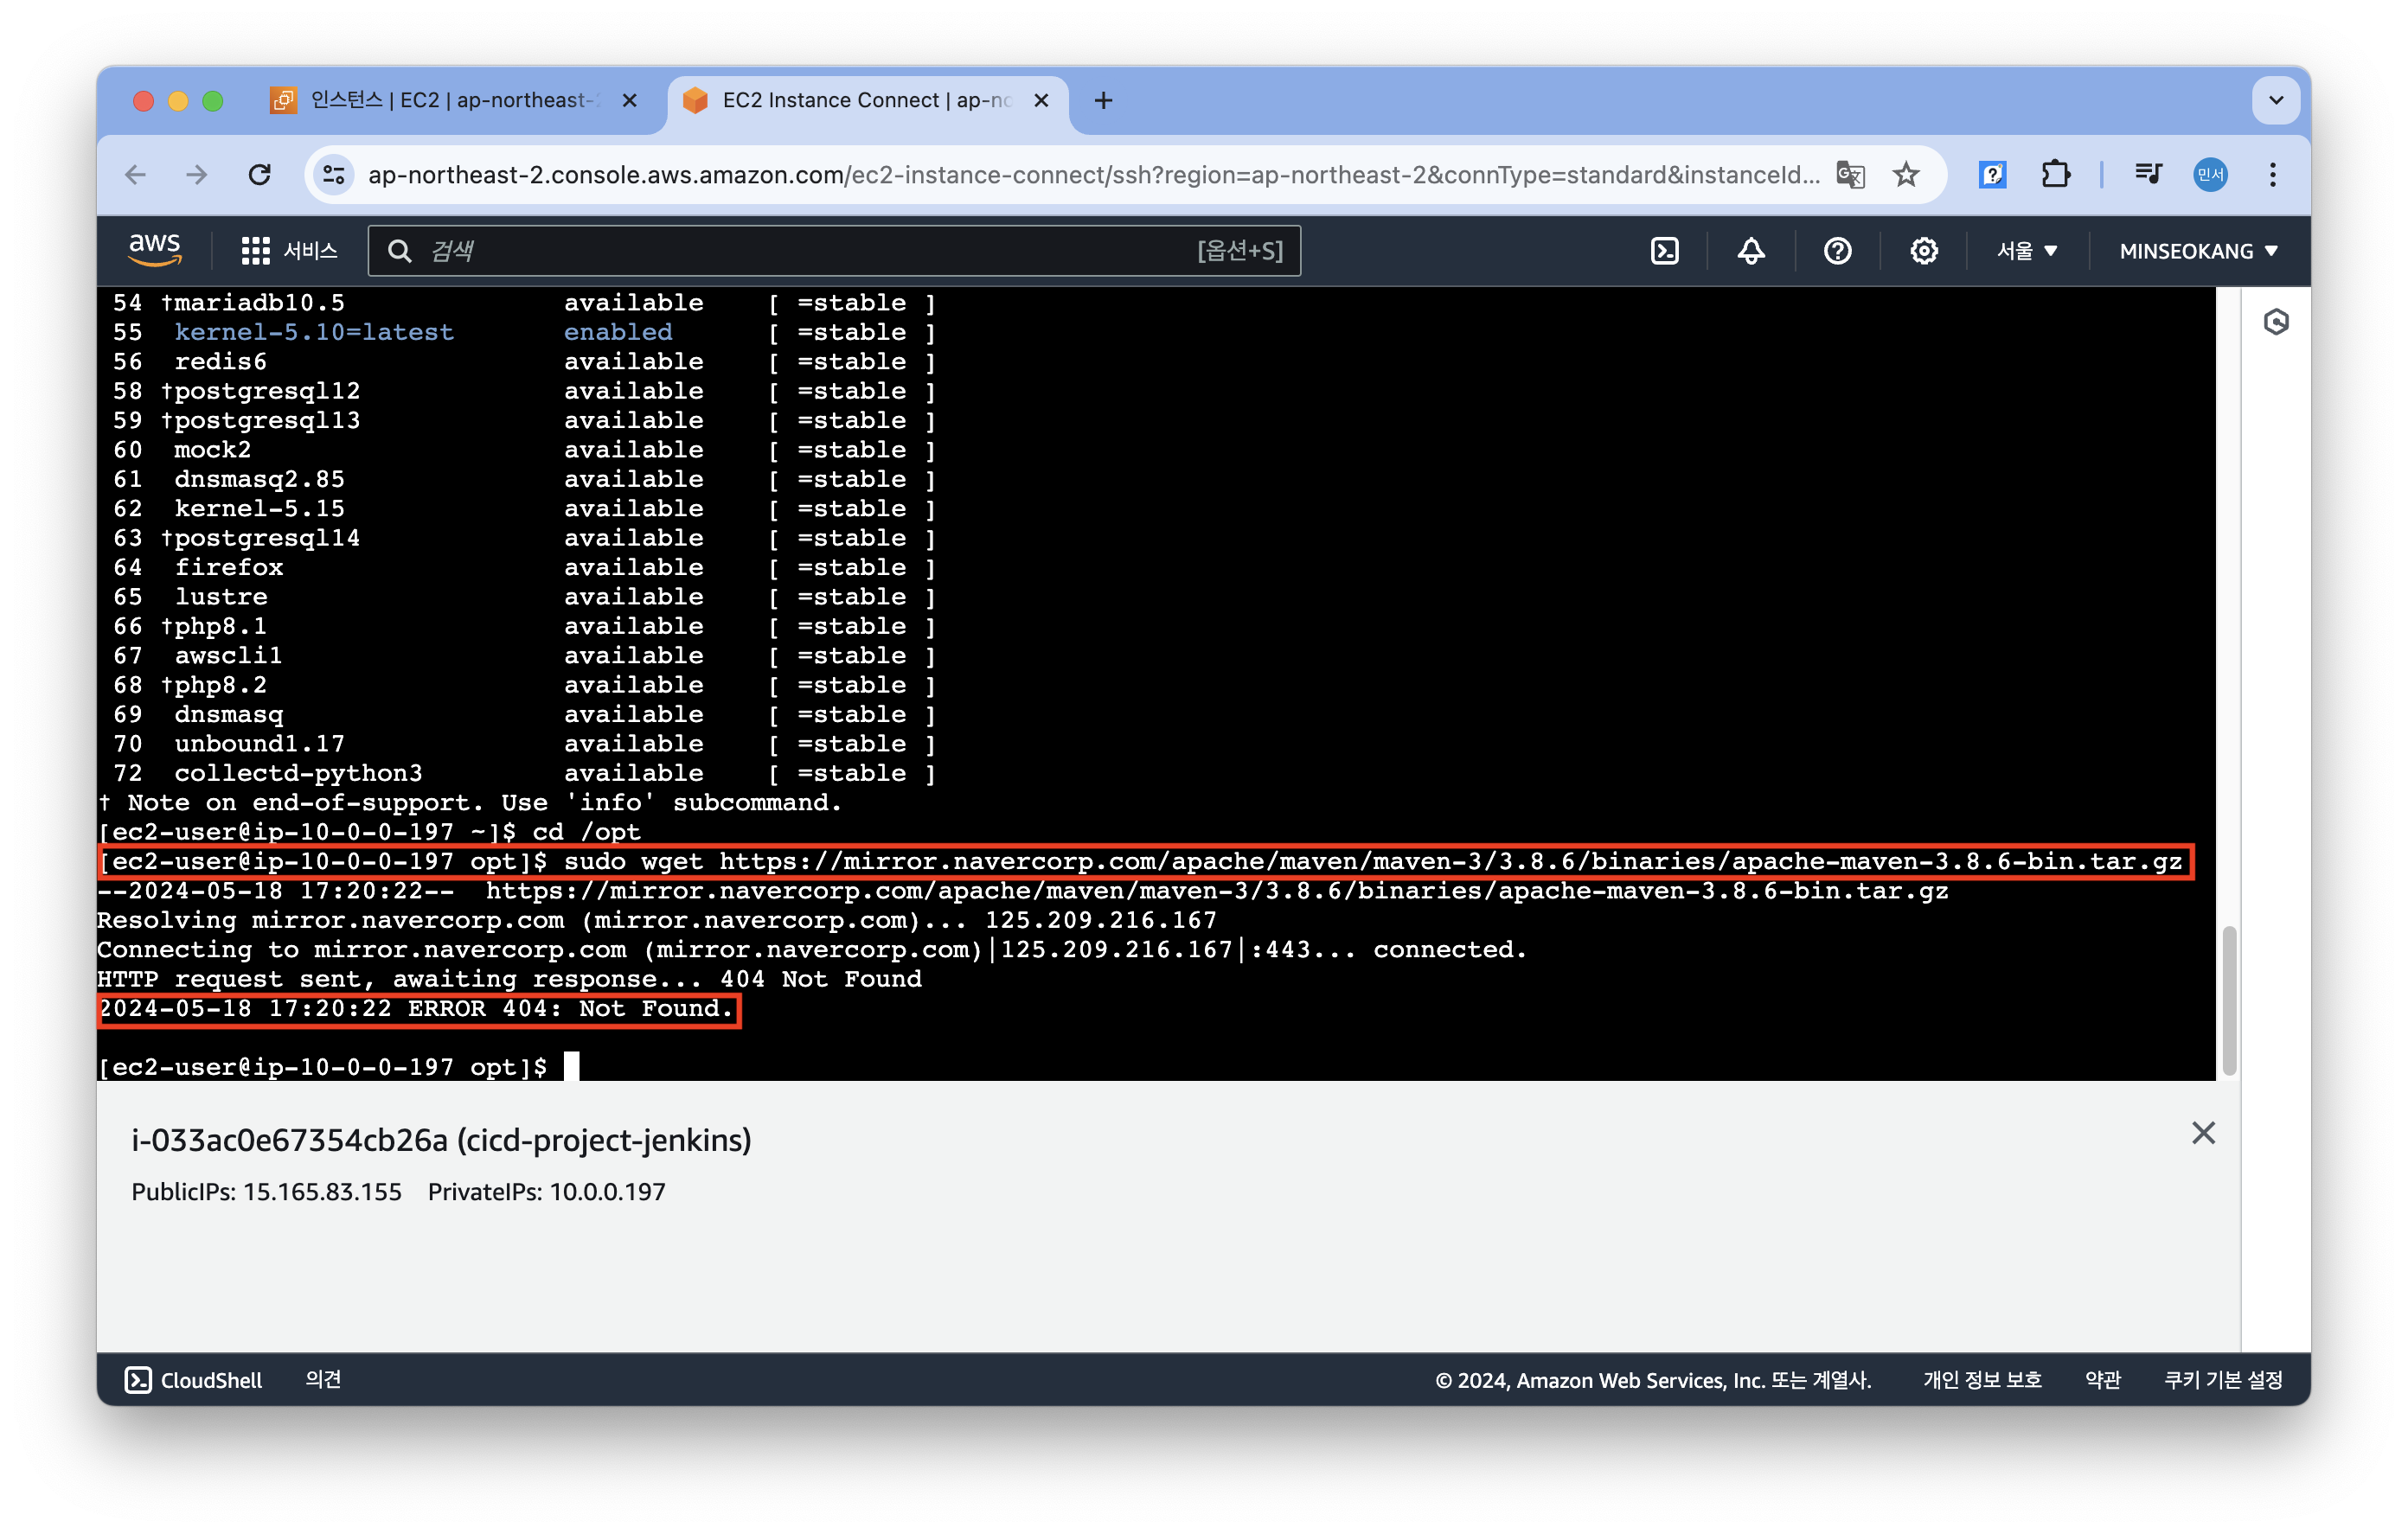Open the notifications bell
Viewport: 2408px width, 1534px height.
point(1750,251)
